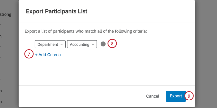Click the word Accounting in the second dropdown
The image size is (217, 108).
coord(80,44)
